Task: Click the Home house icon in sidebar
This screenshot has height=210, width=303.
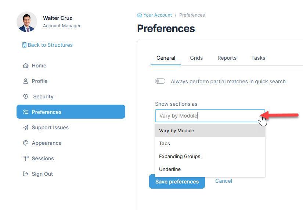Action: 26,66
